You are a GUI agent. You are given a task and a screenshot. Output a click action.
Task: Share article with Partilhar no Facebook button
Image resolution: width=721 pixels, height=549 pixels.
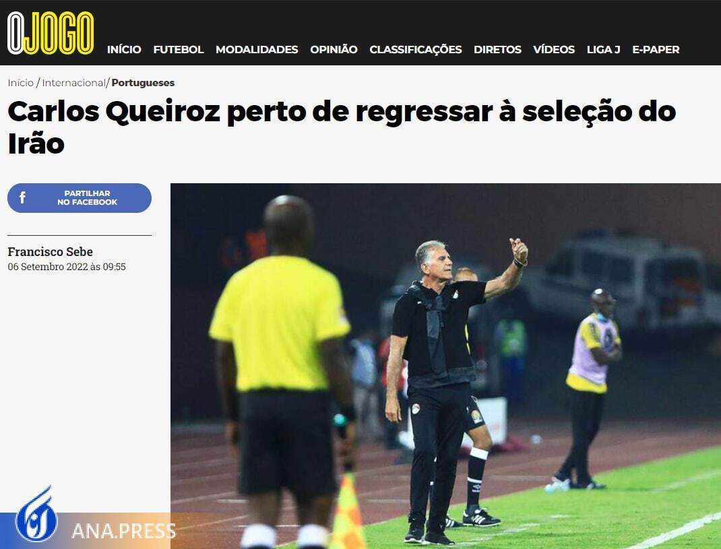tap(79, 198)
